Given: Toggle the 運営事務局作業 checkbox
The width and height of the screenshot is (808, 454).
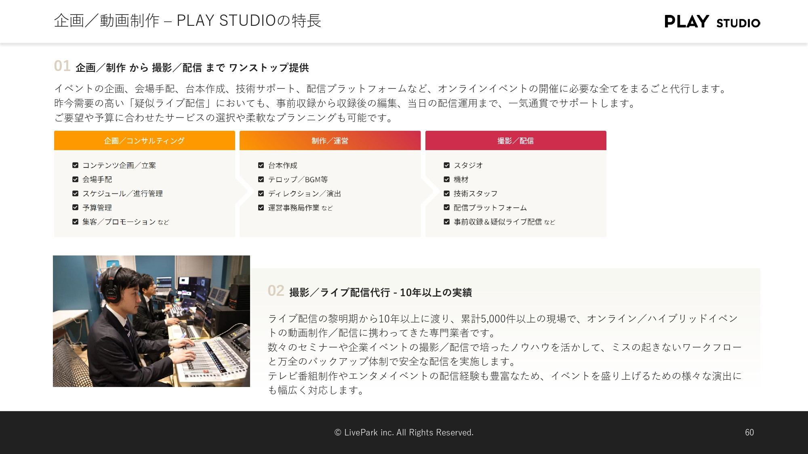Looking at the screenshot, I should (x=261, y=207).
